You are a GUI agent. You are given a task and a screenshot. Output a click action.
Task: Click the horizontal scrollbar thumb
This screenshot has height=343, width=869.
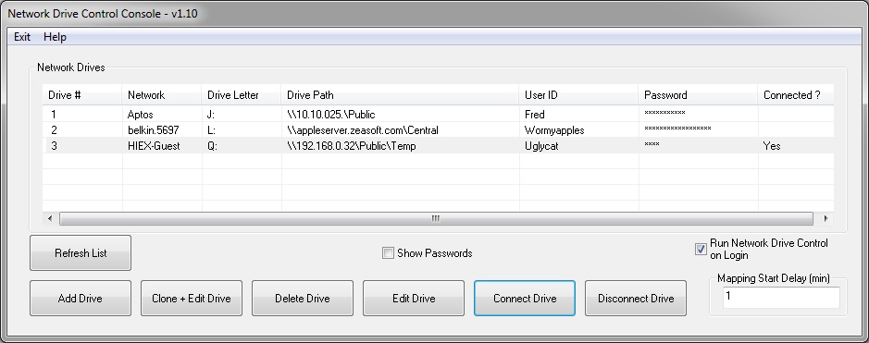click(436, 218)
